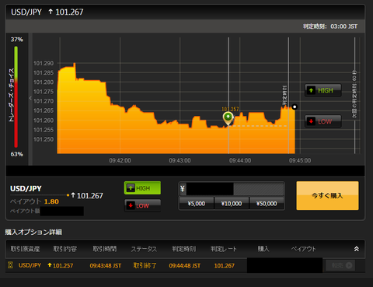Click the 転売 resell button in trade row
This screenshot has height=287, width=373.
coord(340,265)
